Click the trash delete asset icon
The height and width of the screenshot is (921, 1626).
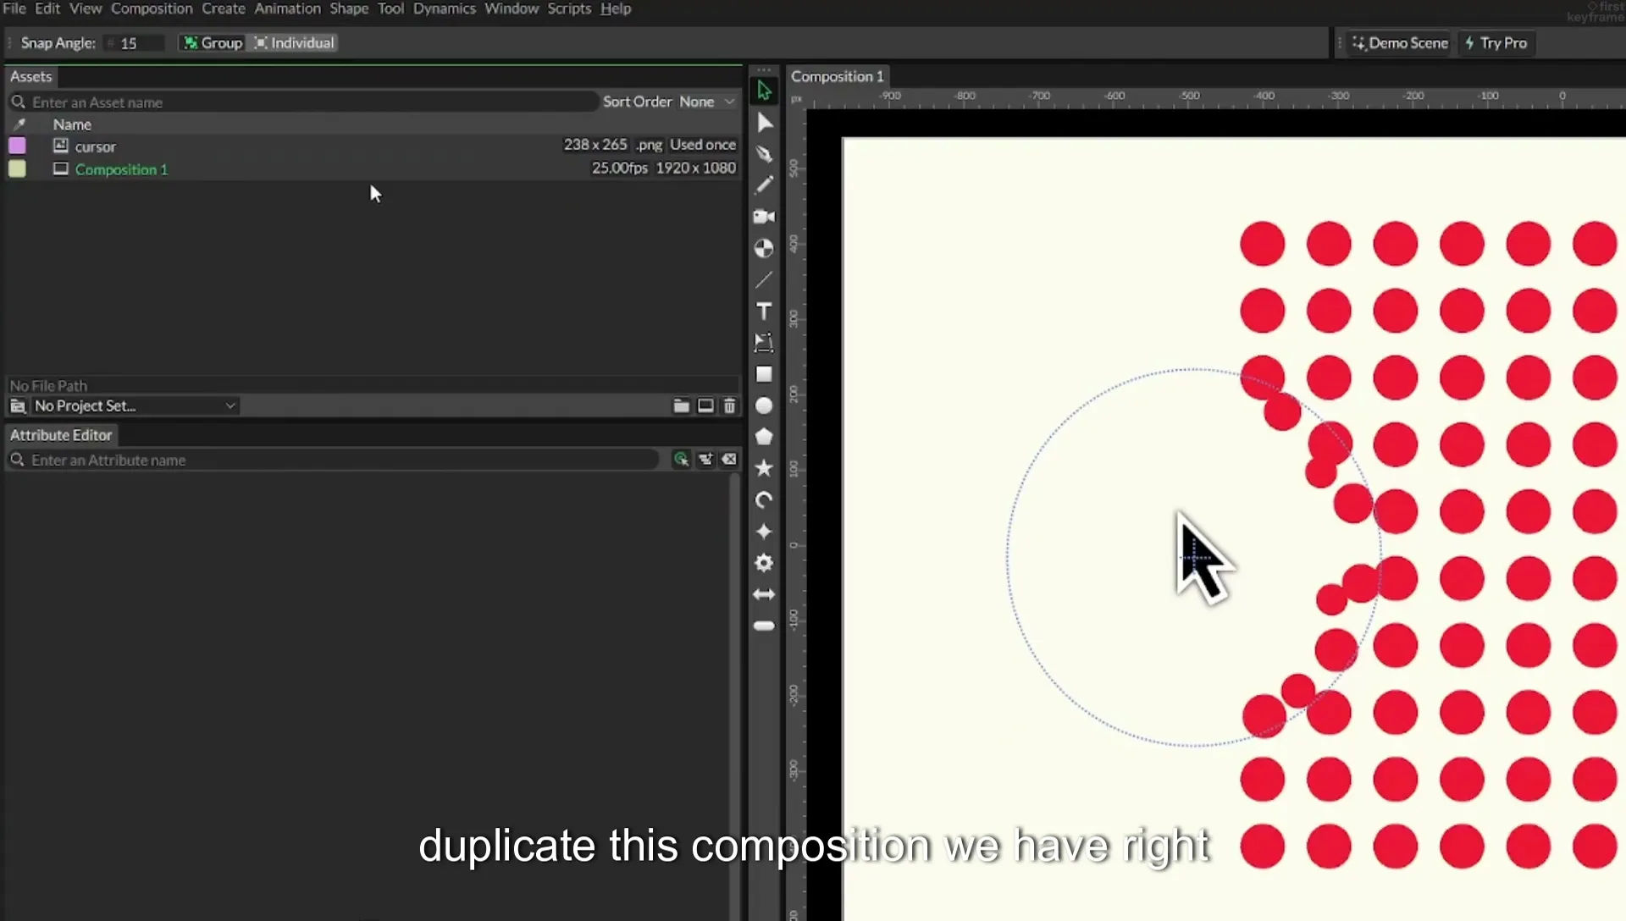pyautogui.click(x=729, y=406)
